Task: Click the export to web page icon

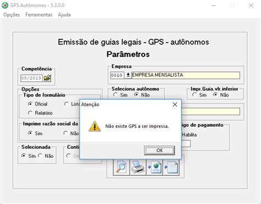Action: 154,167
